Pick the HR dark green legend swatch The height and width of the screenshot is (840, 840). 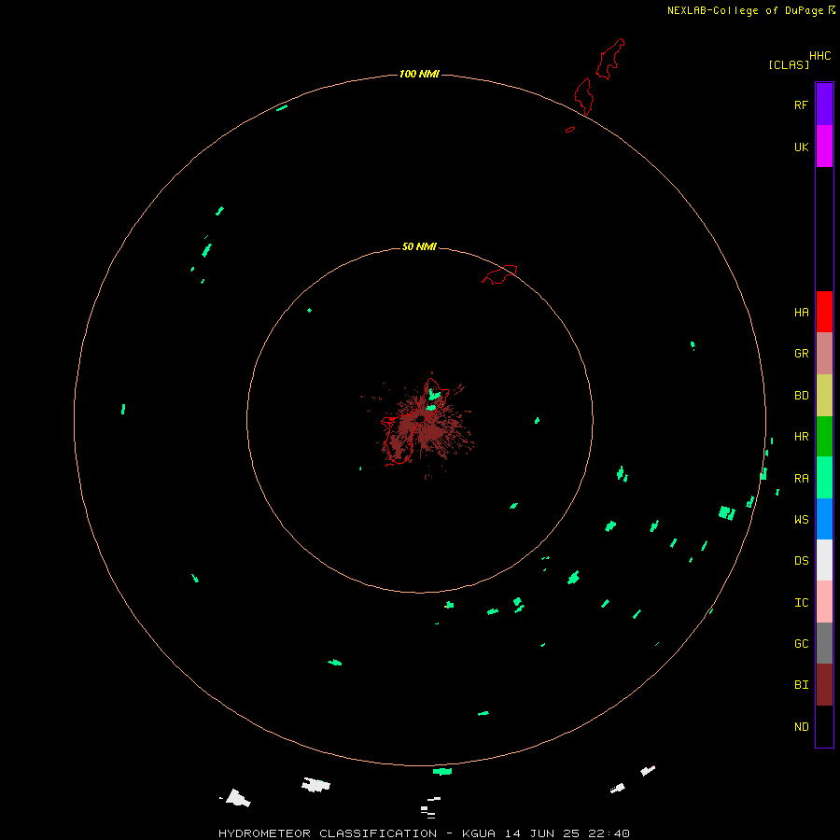pos(824,437)
